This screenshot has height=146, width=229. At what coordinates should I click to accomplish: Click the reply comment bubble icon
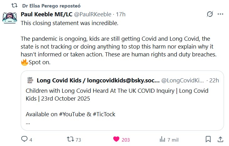pos(25,139)
